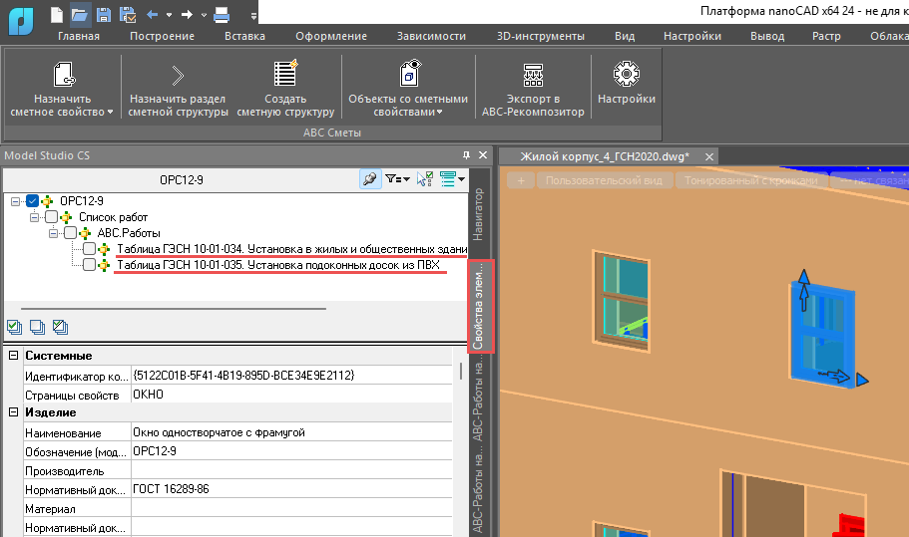Image resolution: width=909 pixels, height=537 pixels.
Task: Open the Зависимости ribbon tab
Action: pyautogui.click(x=431, y=36)
